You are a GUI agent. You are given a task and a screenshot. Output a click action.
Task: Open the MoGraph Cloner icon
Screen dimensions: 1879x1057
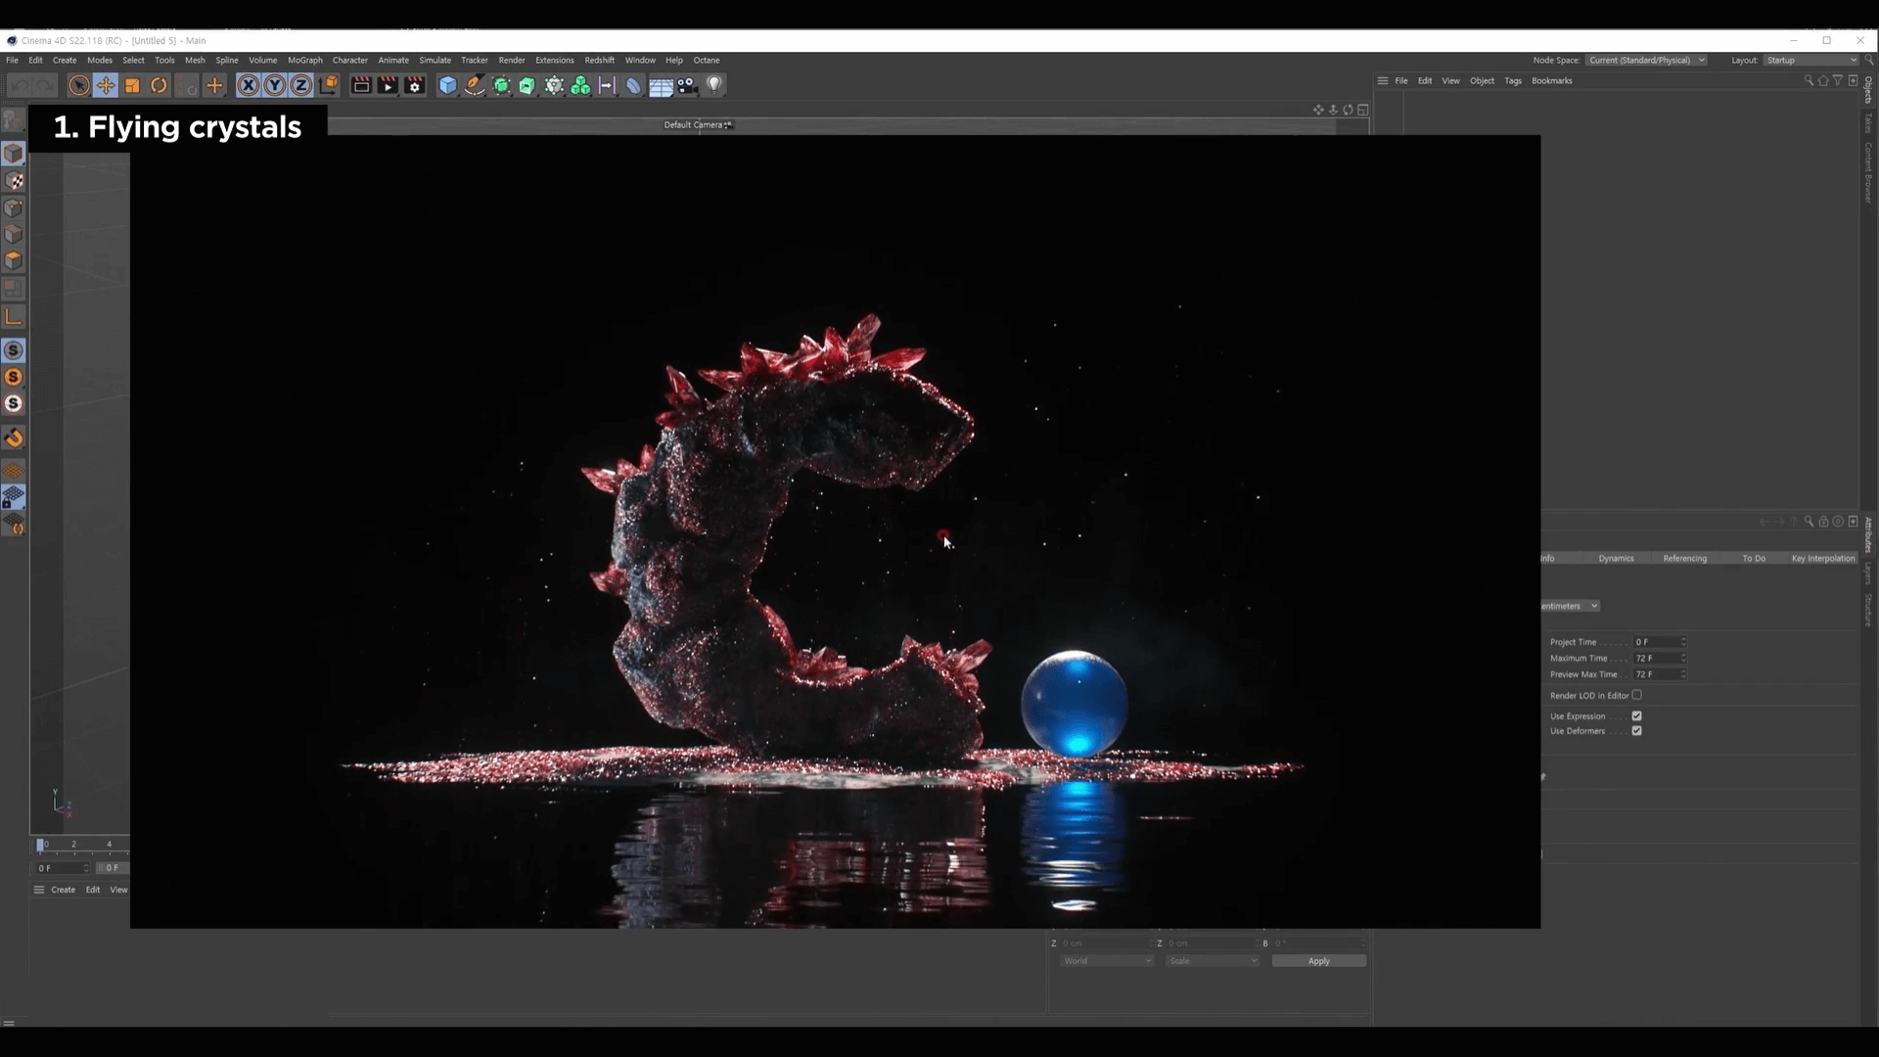click(580, 86)
